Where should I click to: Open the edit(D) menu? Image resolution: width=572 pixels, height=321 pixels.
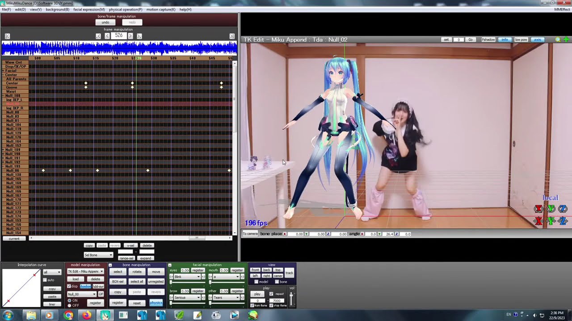click(x=21, y=9)
